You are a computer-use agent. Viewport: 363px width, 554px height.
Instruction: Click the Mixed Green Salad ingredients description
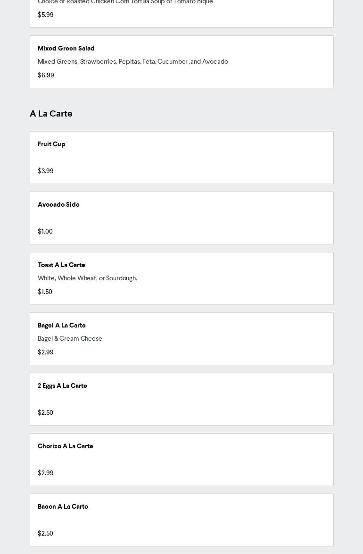point(132,61)
